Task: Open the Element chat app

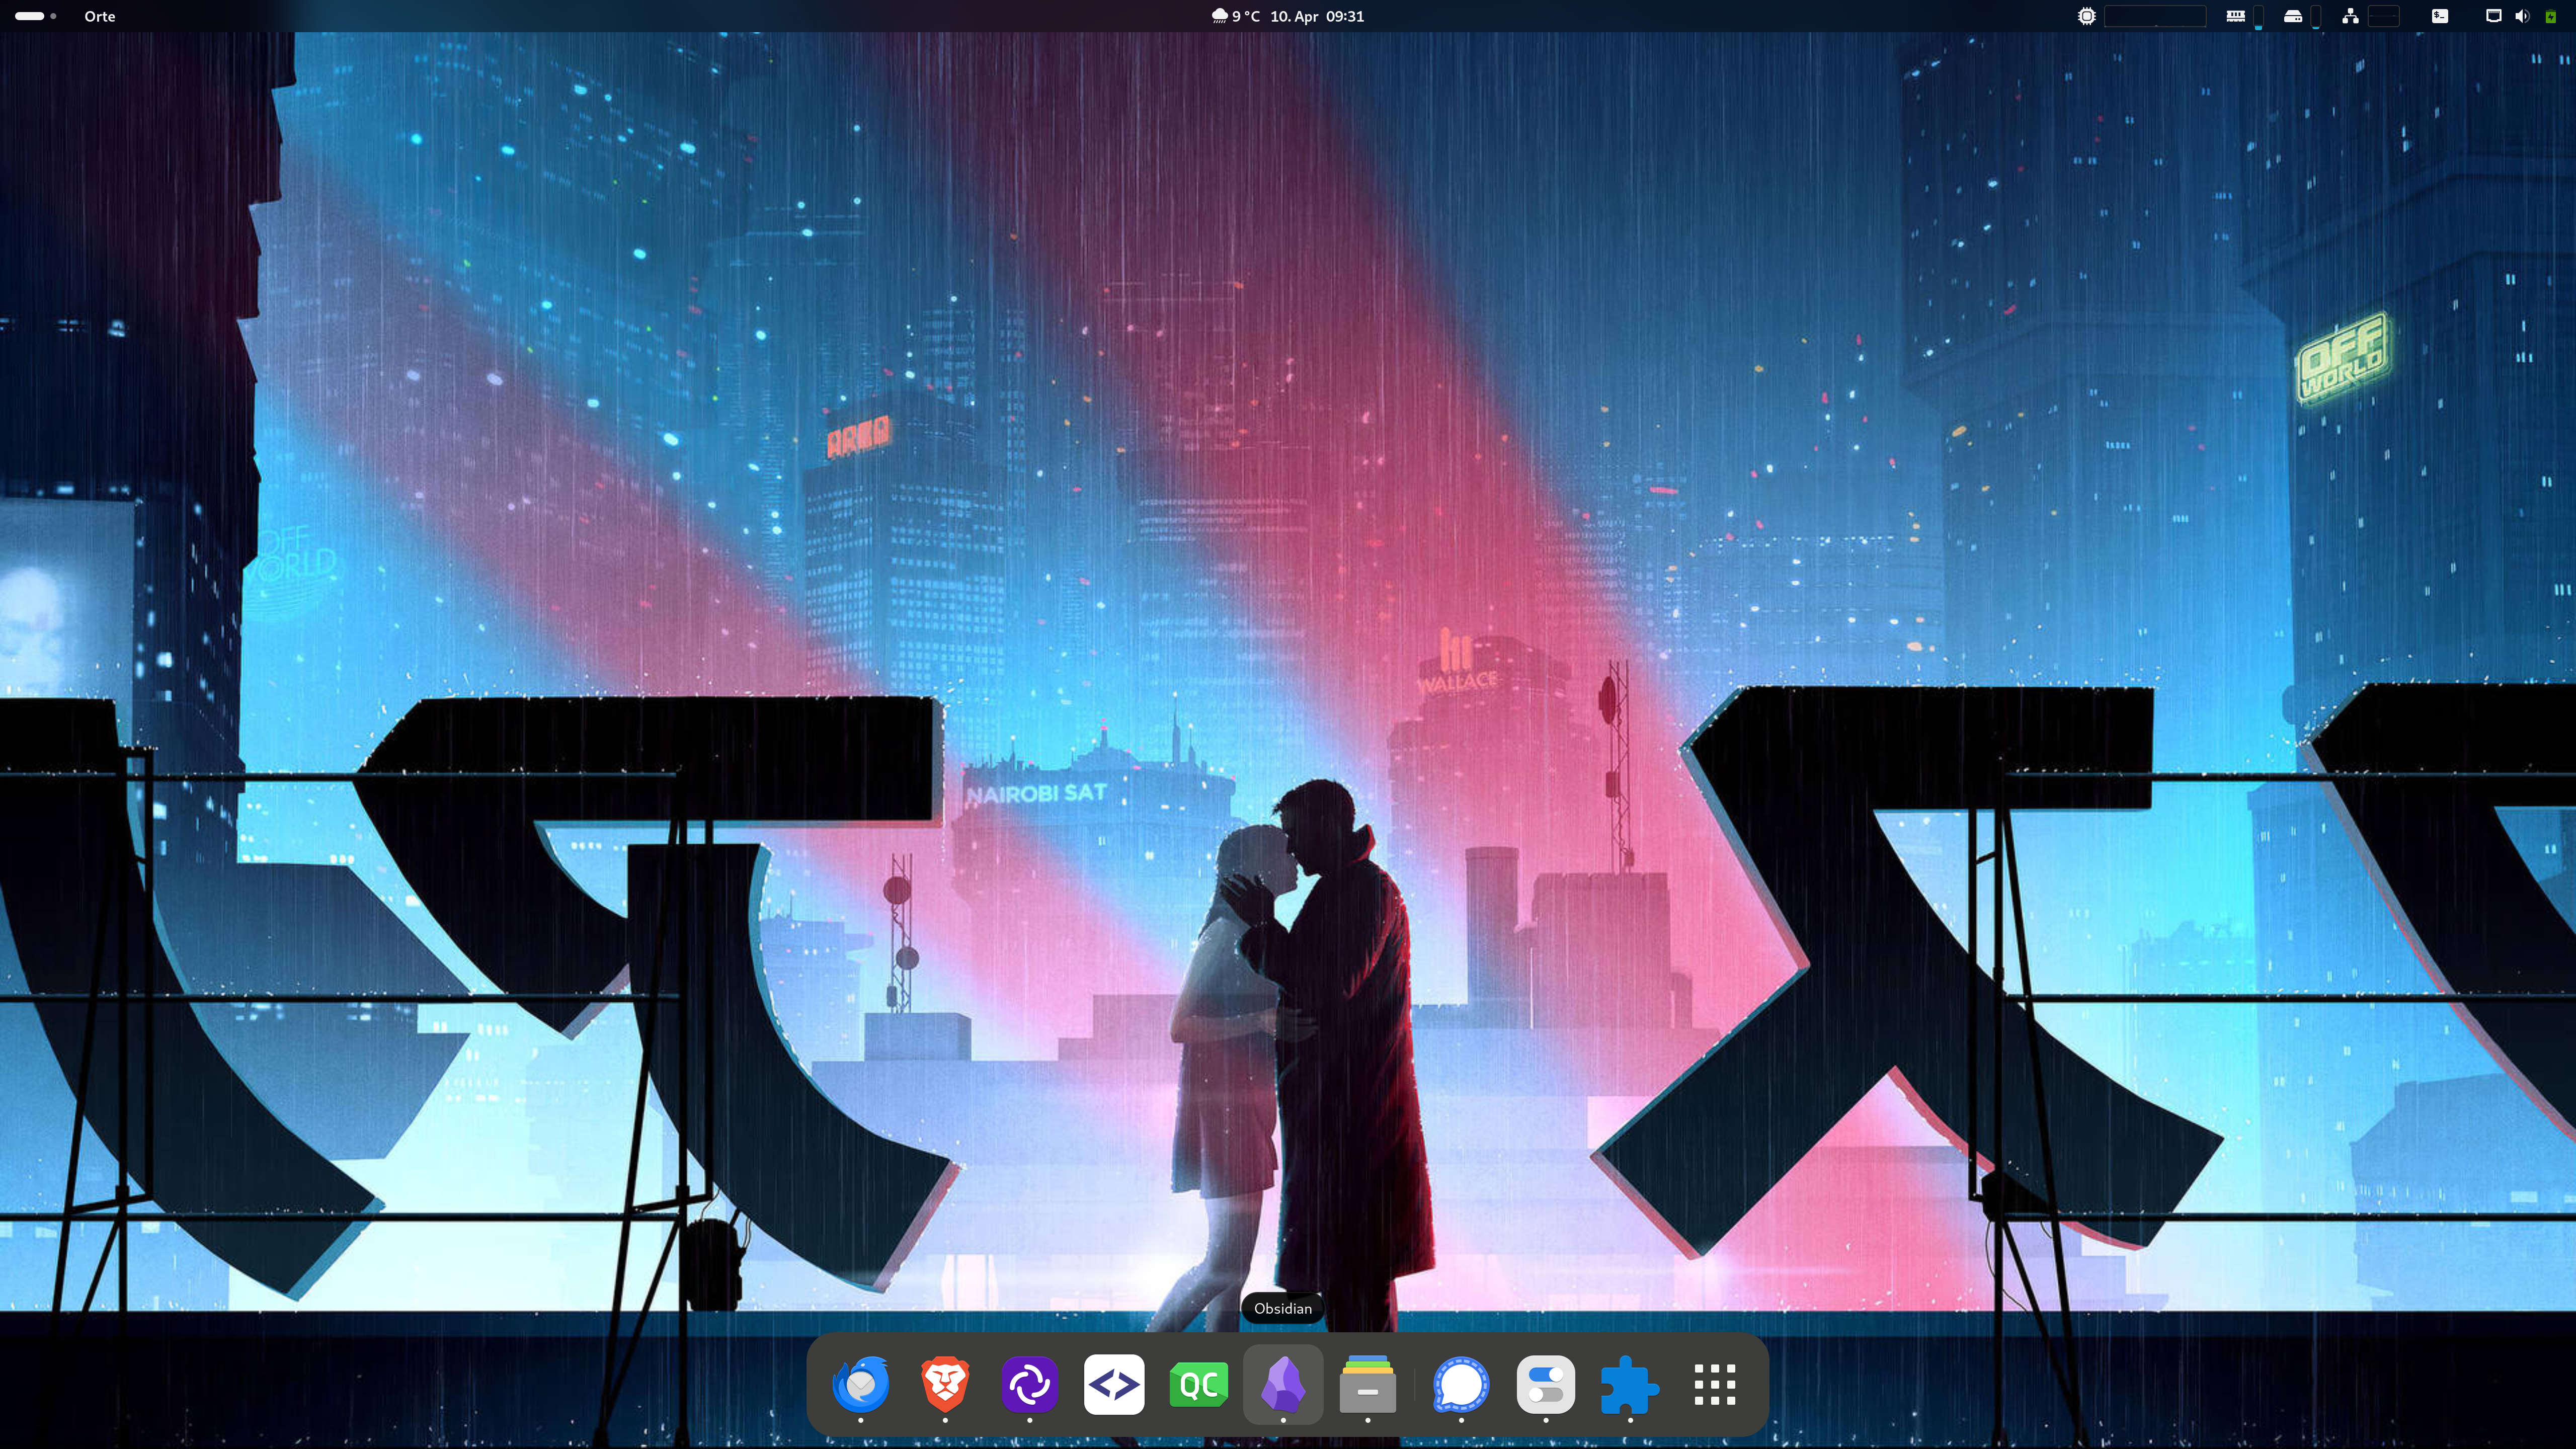Action: pos(1029,1385)
